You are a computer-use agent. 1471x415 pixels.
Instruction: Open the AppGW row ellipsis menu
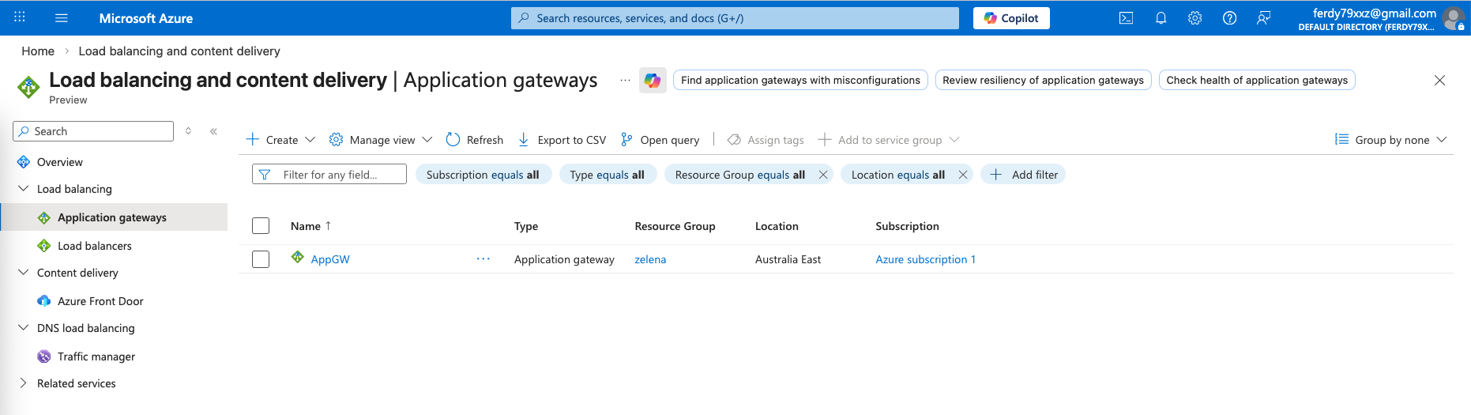click(483, 259)
